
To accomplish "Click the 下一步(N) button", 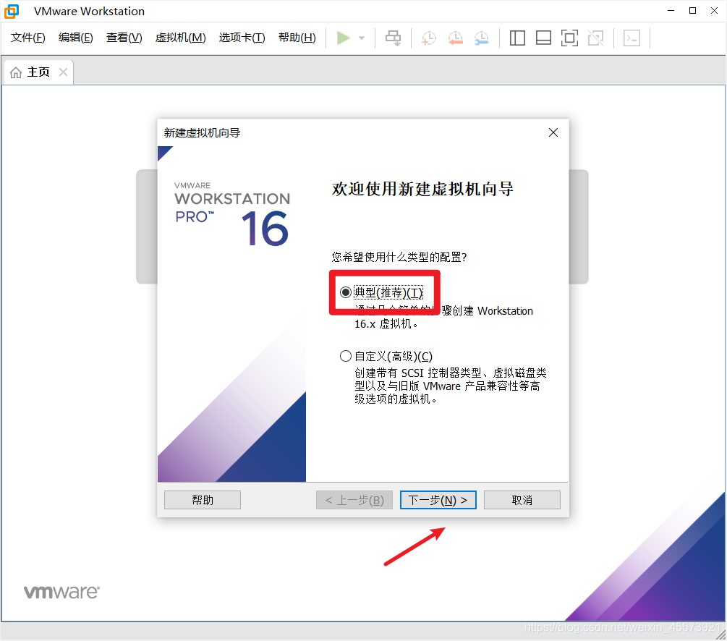I will tap(438, 499).
